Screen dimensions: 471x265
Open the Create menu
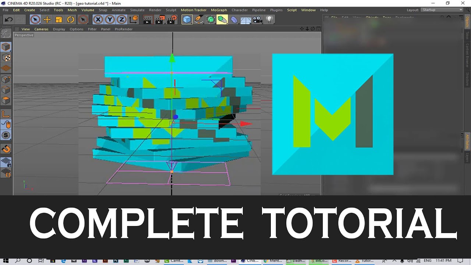[x=29, y=10]
